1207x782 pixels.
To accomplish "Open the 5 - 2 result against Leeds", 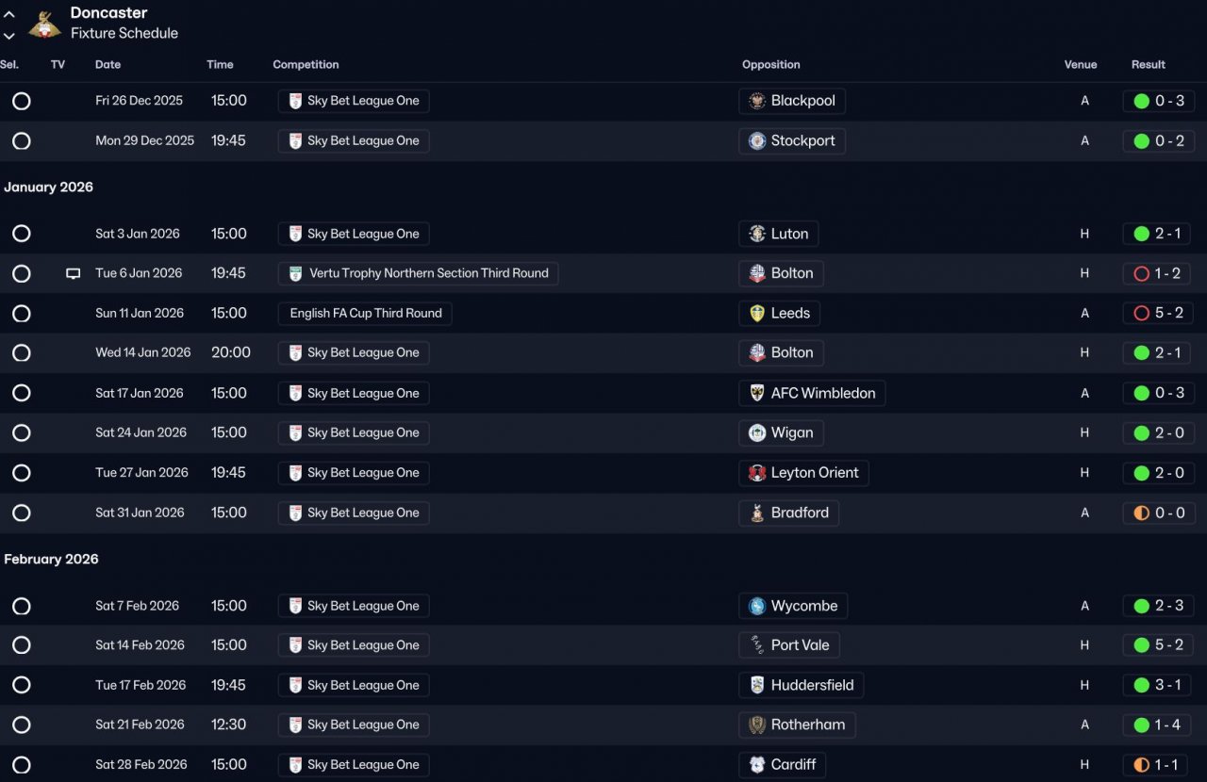I will pos(1159,314).
